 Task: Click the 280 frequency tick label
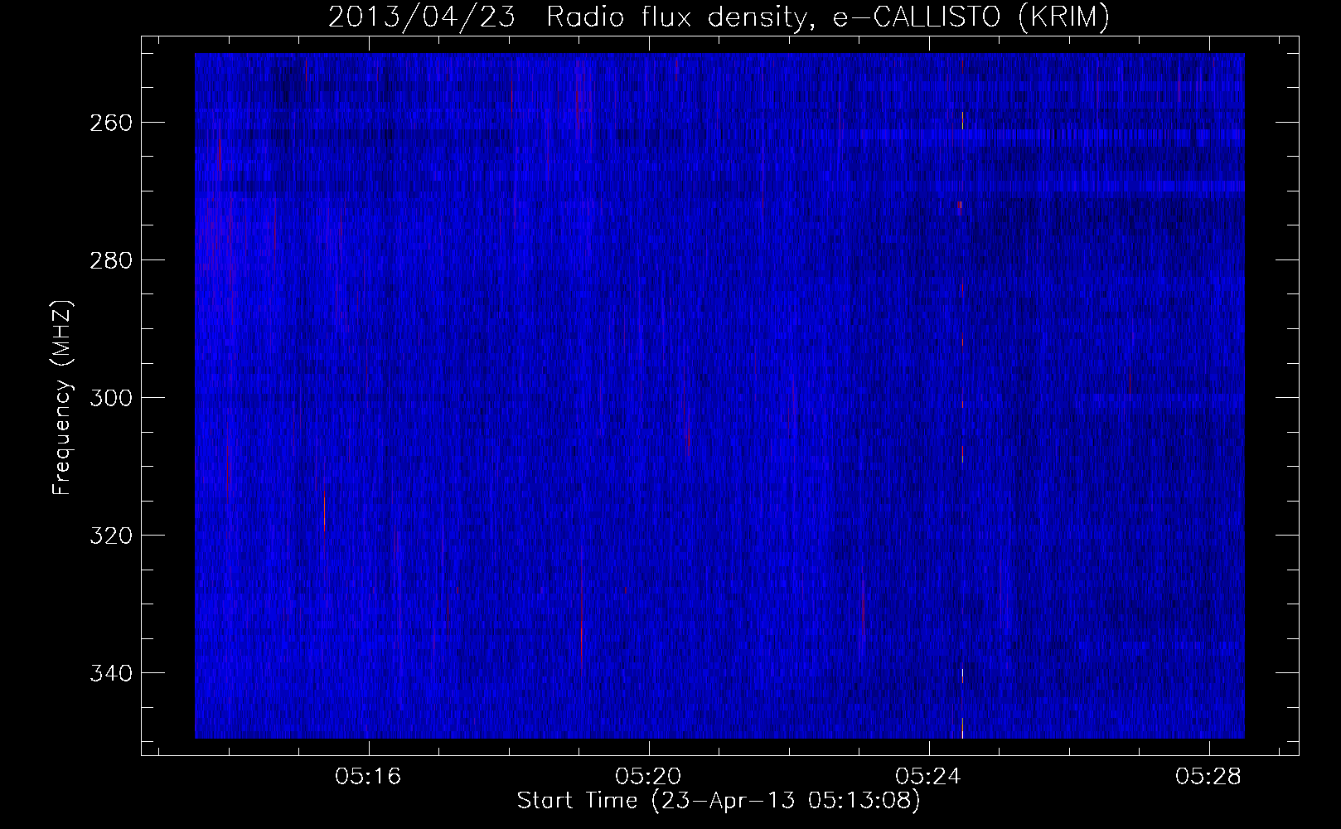coord(109,260)
